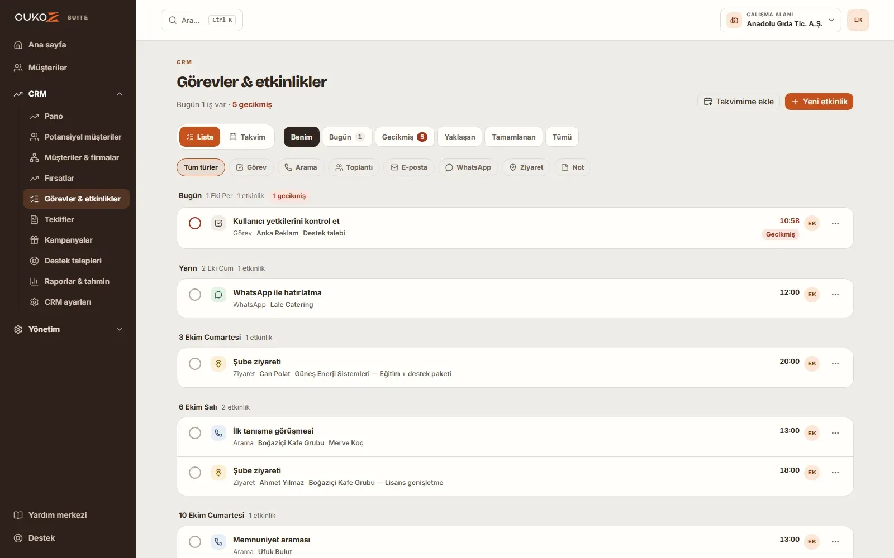
Task: Mark WhatsApp ile hatırlatma as complete
Action: click(x=195, y=295)
